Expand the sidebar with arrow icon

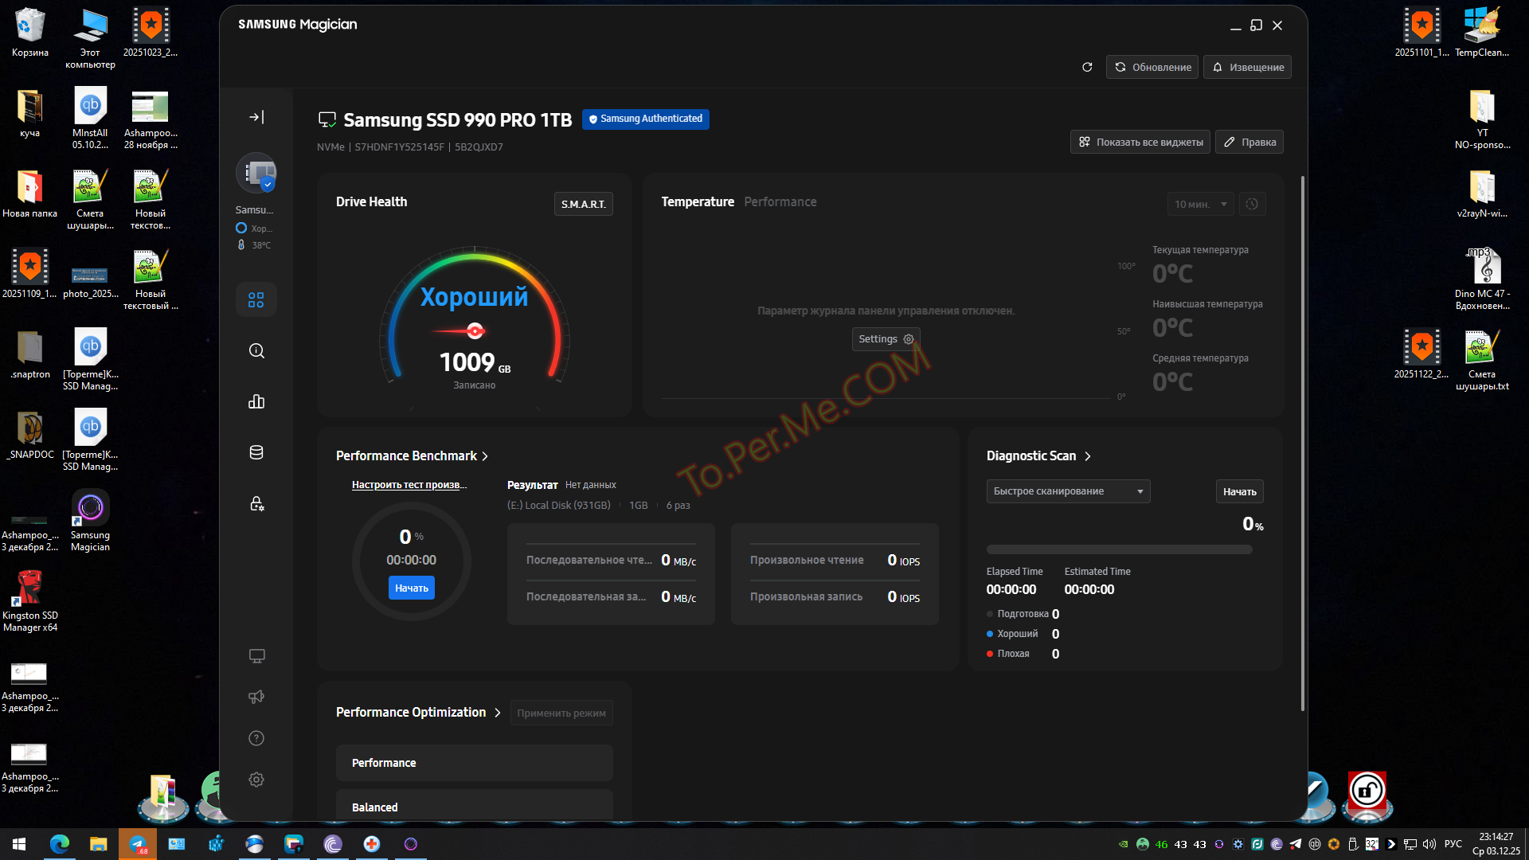pyautogui.click(x=256, y=117)
